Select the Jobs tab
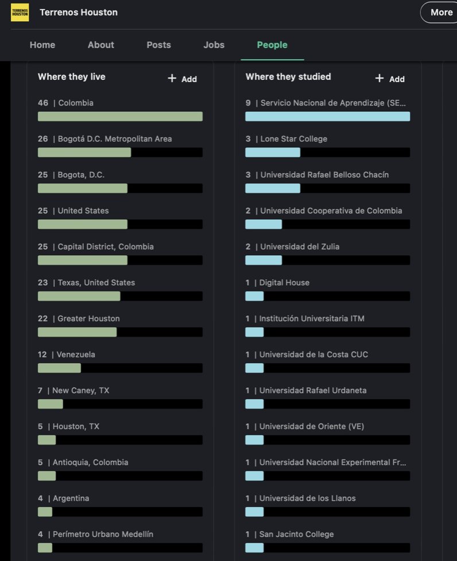The image size is (457, 561). coord(214,45)
